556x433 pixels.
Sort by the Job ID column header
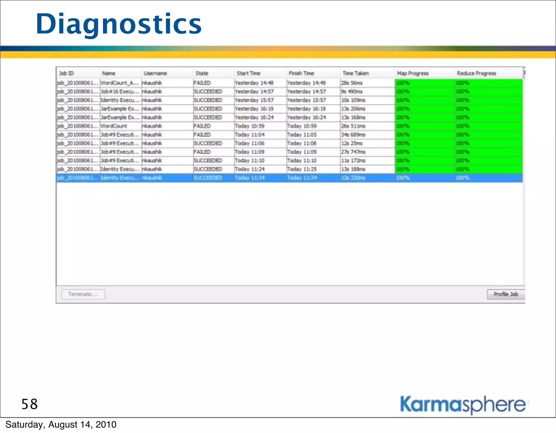click(78, 73)
